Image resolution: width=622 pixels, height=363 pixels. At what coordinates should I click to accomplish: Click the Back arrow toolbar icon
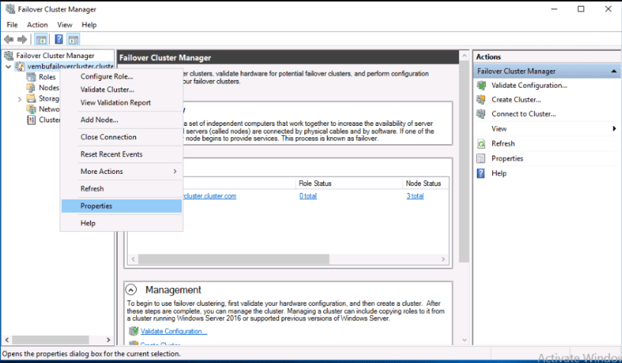[x=8, y=39]
